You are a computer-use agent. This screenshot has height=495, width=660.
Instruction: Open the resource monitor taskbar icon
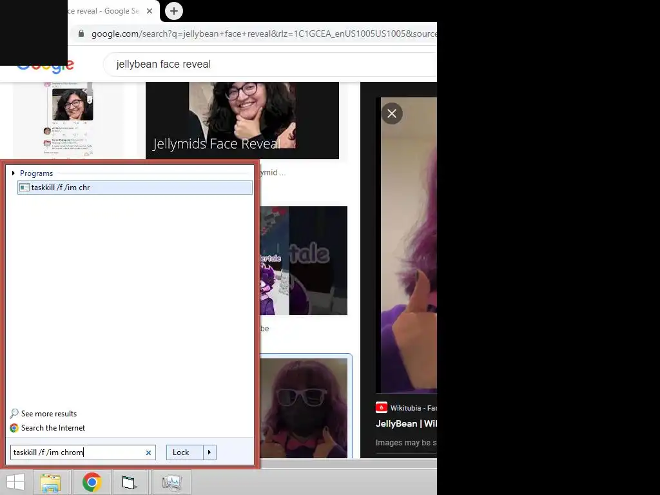[171, 482]
